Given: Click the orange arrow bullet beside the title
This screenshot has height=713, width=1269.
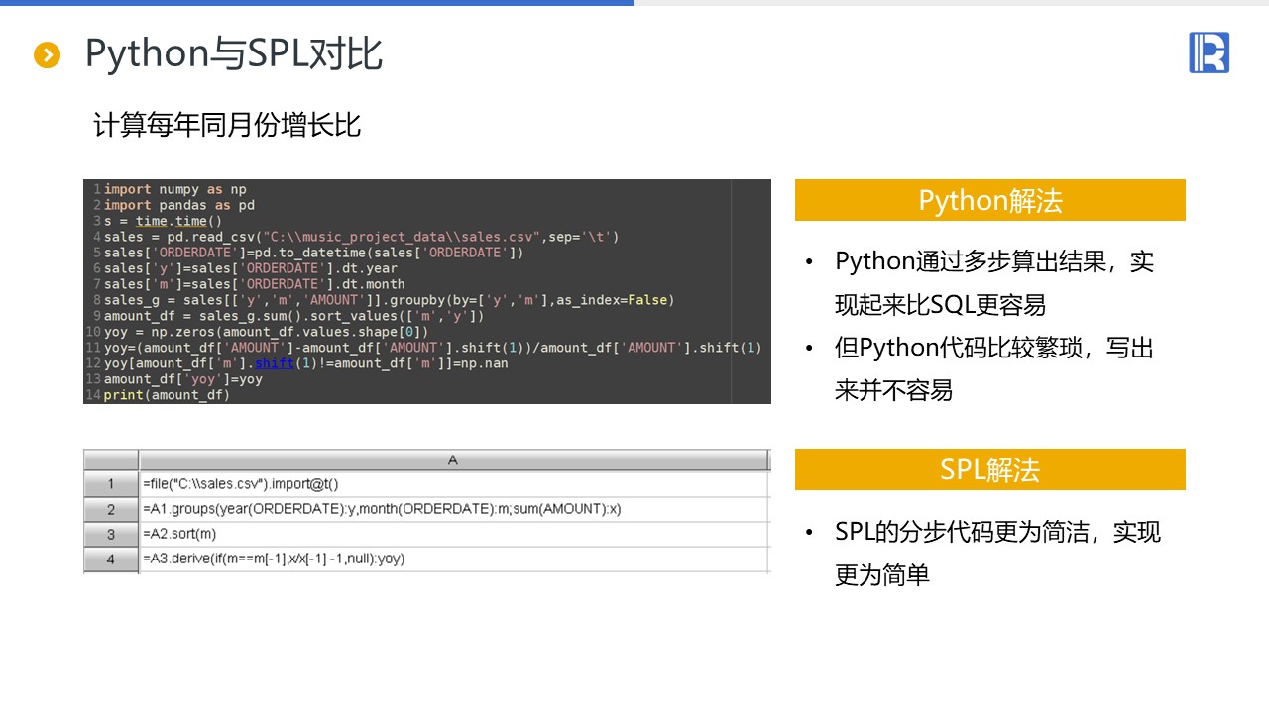Looking at the screenshot, I should (x=47, y=55).
